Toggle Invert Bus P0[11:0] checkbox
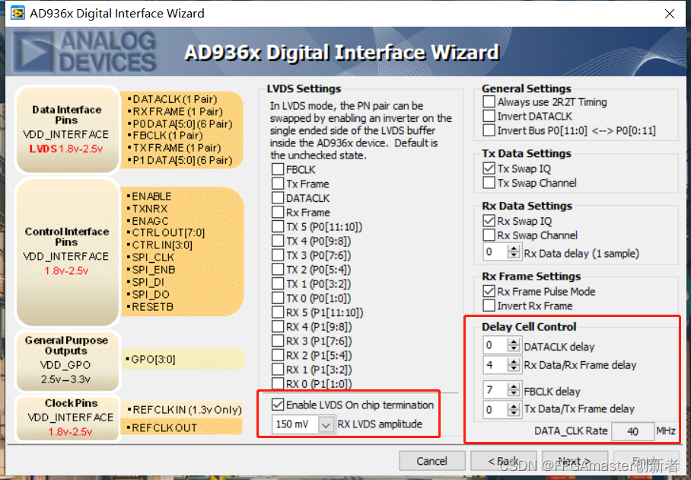 [x=489, y=130]
